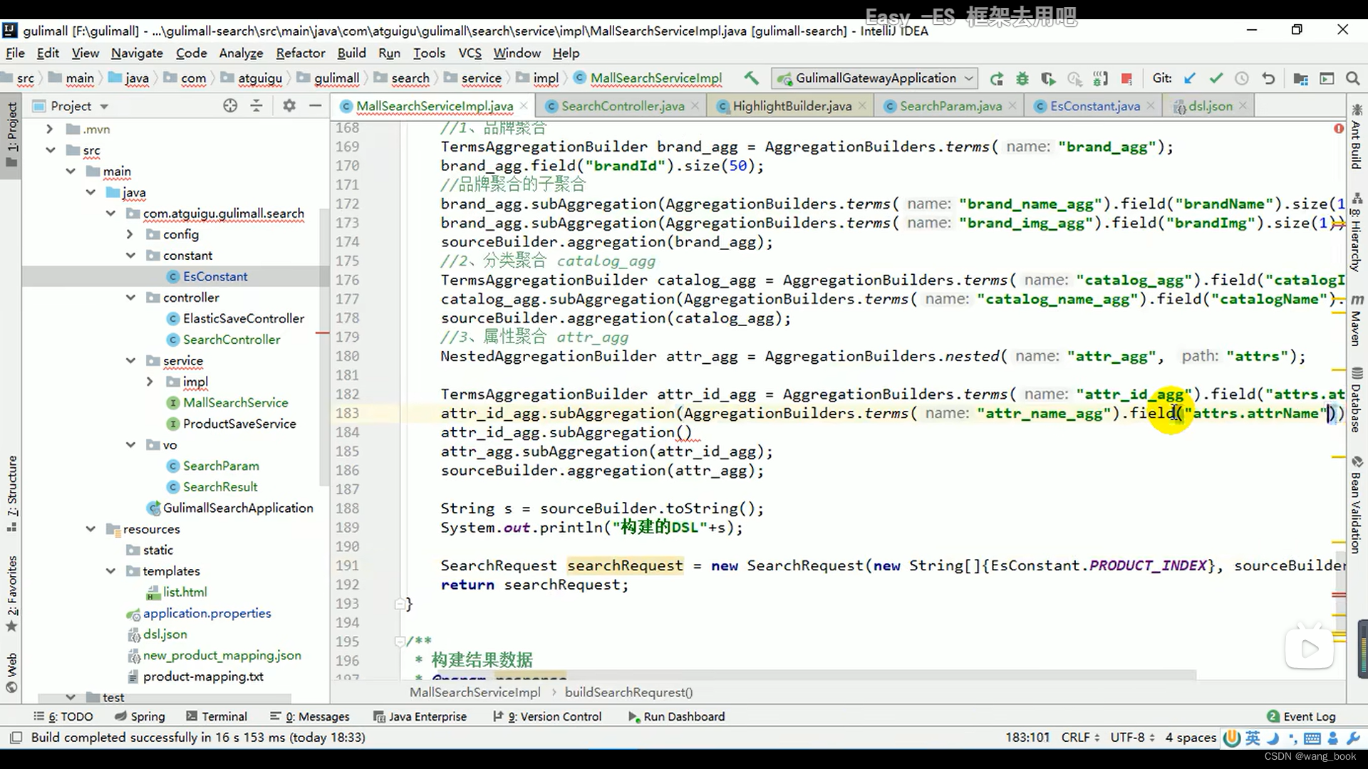This screenshot has height=769, width=1368.
Task: Toggle the Messages tool window
Action: coord(310,716)
